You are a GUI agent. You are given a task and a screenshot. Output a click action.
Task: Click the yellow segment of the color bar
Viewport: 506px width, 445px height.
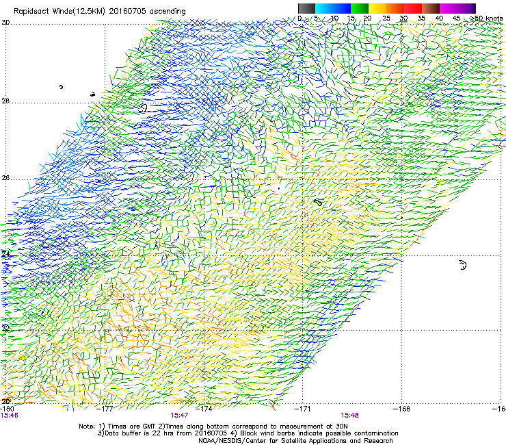(377, 8)
